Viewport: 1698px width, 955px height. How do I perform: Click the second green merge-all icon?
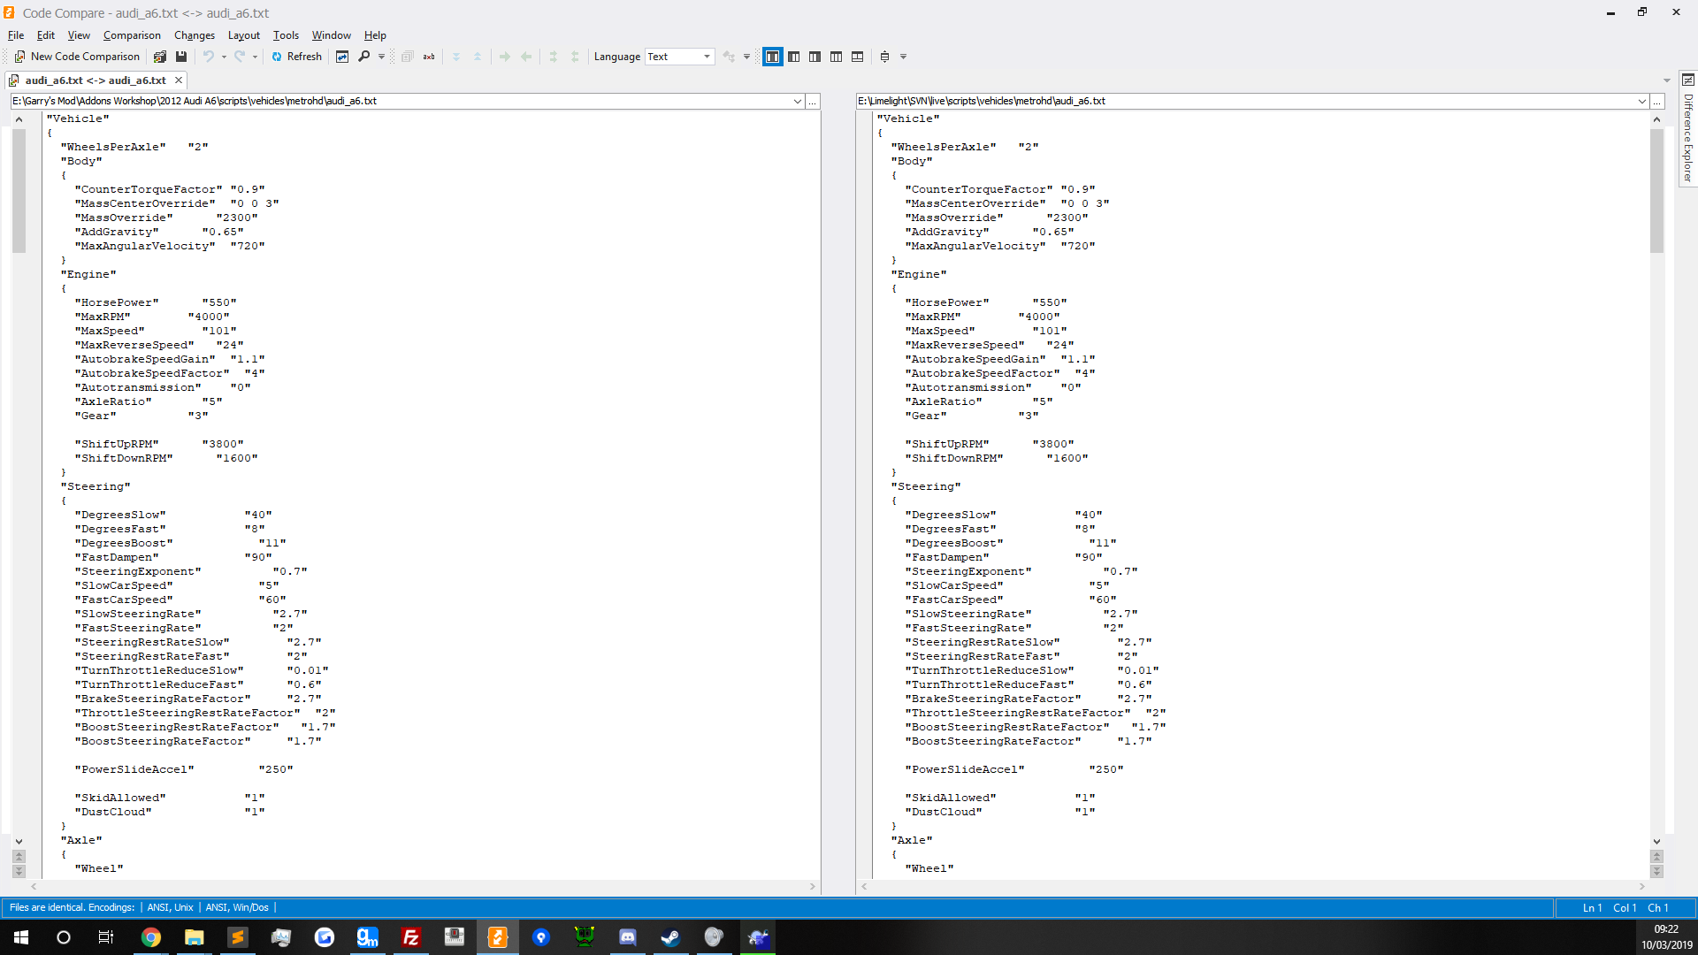tap(575, 57)
